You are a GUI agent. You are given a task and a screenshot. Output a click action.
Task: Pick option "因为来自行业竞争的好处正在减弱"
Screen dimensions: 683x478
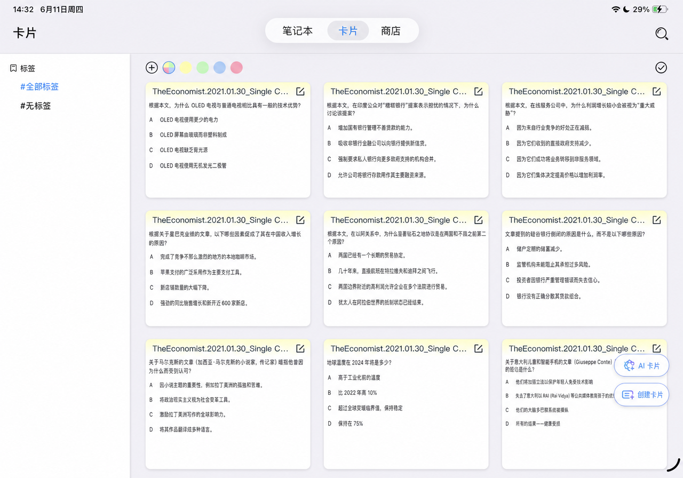(554, 128)
